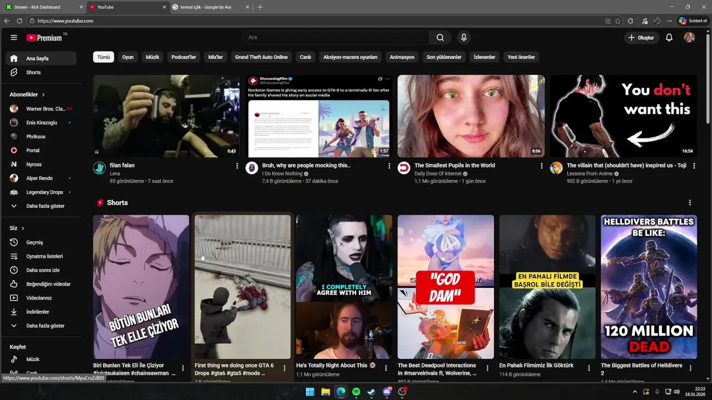Open the notifications bell
Image resolution: width=712 pixels, height=400 pixels.
[669, 38]
